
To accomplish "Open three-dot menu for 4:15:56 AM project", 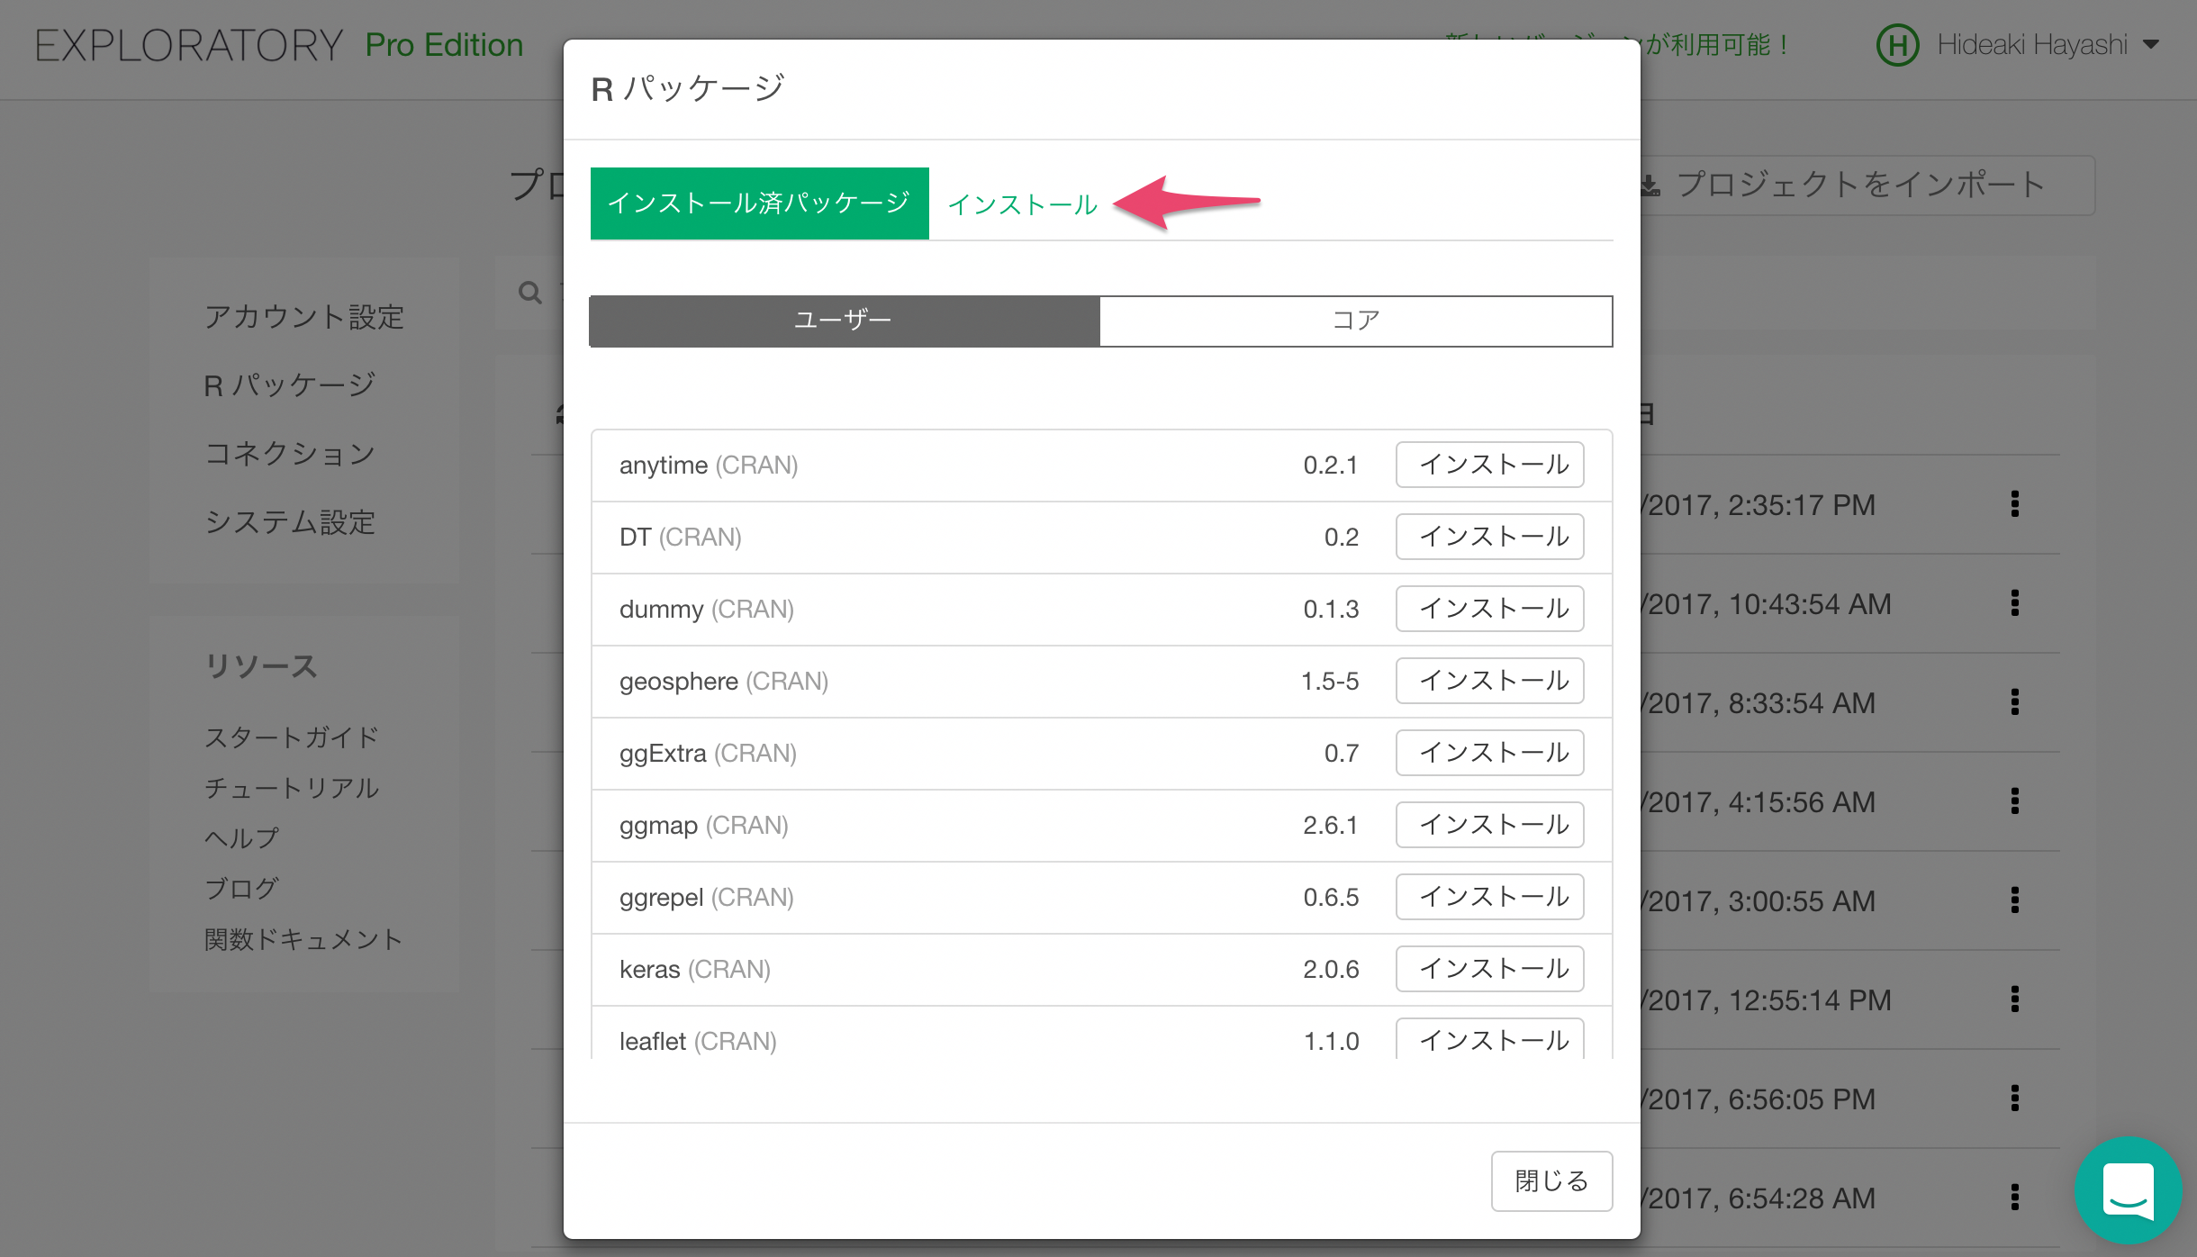I will point(2014,801).
